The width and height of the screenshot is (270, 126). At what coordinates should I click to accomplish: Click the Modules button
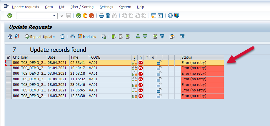pos(87,37)
